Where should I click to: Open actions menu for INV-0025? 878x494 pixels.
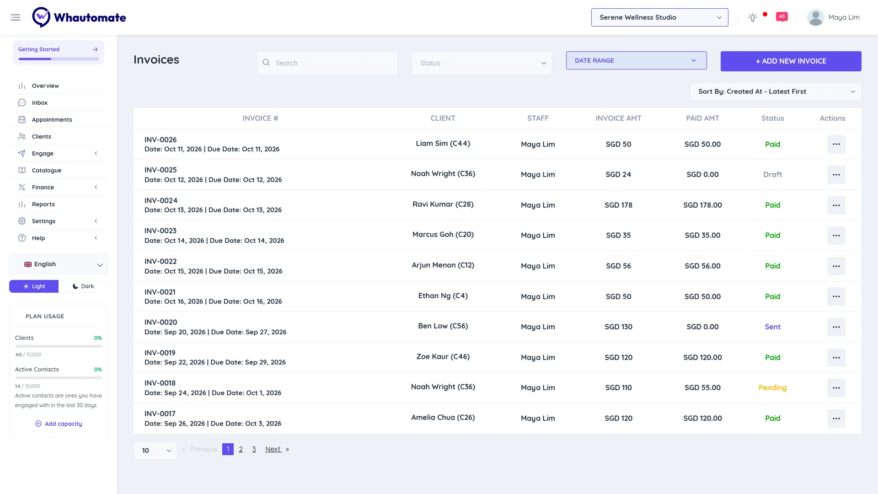[836, 175]
